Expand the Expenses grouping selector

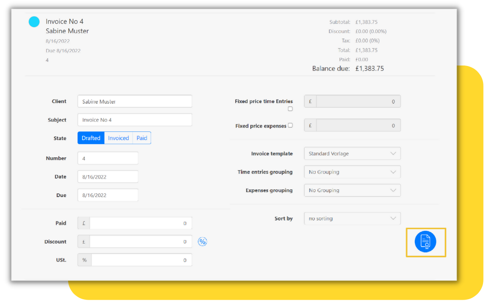(x=352, y=190)
